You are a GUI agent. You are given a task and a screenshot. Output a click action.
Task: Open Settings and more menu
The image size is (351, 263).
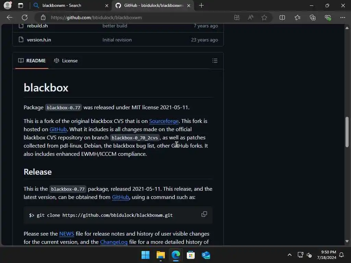tap(342, 17)
